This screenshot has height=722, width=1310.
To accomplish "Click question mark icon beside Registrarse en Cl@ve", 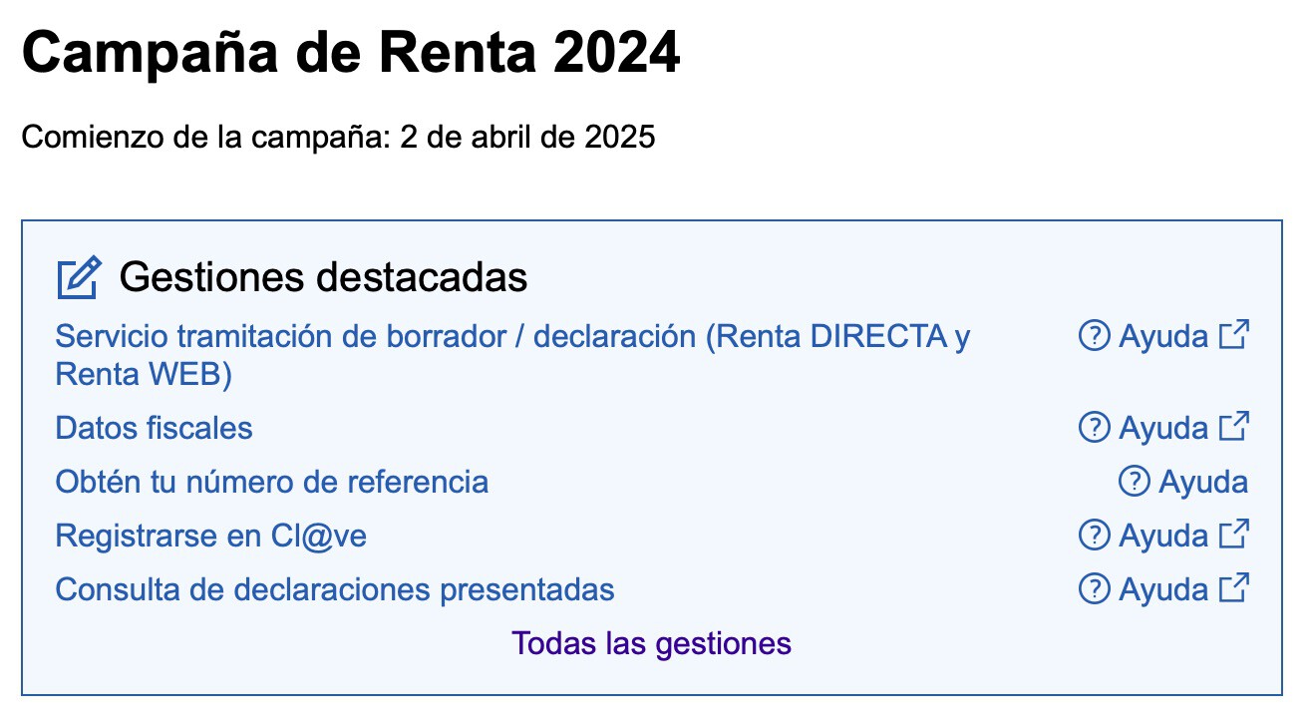I will [x=1094, y=537].
